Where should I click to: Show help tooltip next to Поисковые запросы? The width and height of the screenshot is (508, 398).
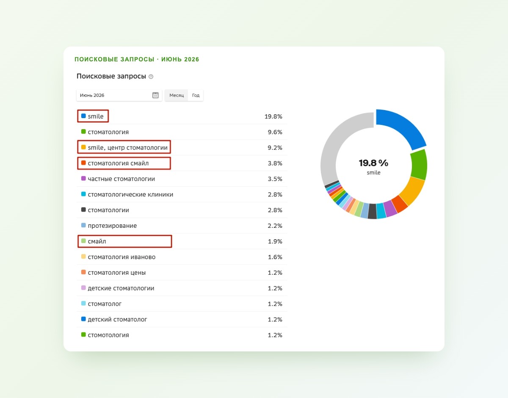(x=151, y=77)
